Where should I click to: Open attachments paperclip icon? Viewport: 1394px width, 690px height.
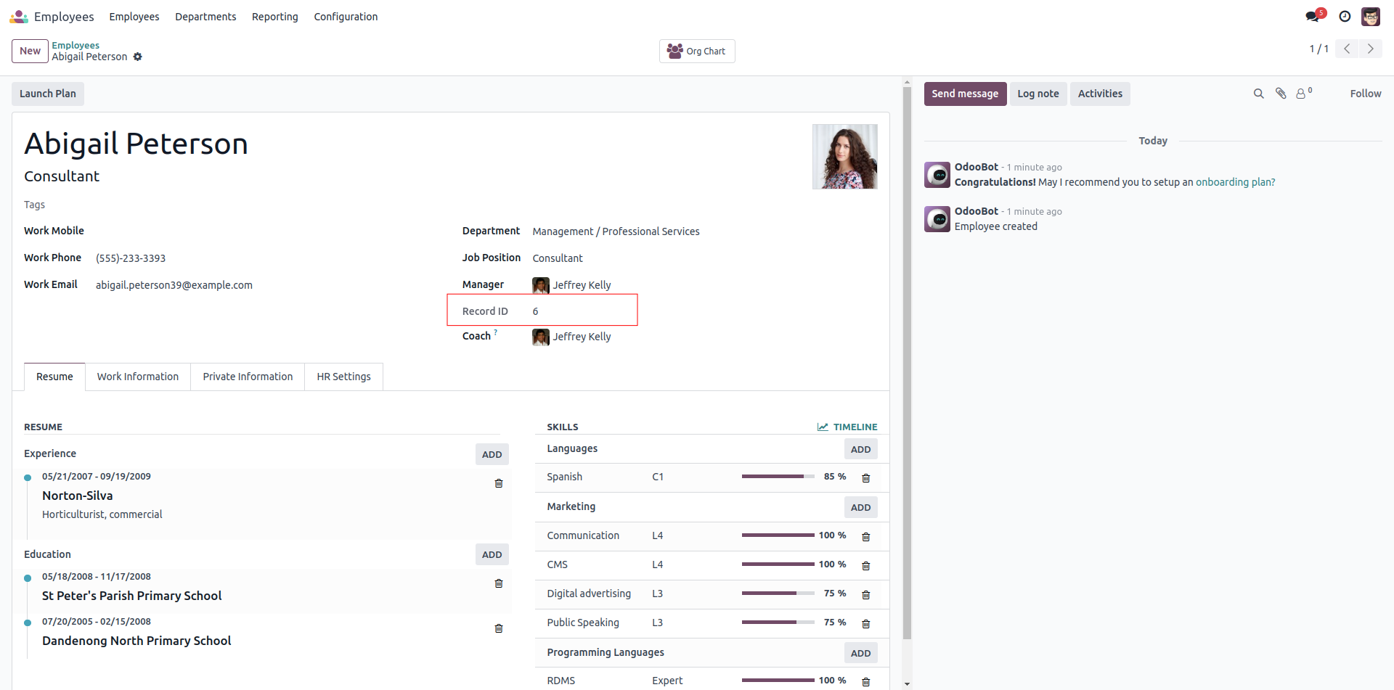[x=1281, y=94]
